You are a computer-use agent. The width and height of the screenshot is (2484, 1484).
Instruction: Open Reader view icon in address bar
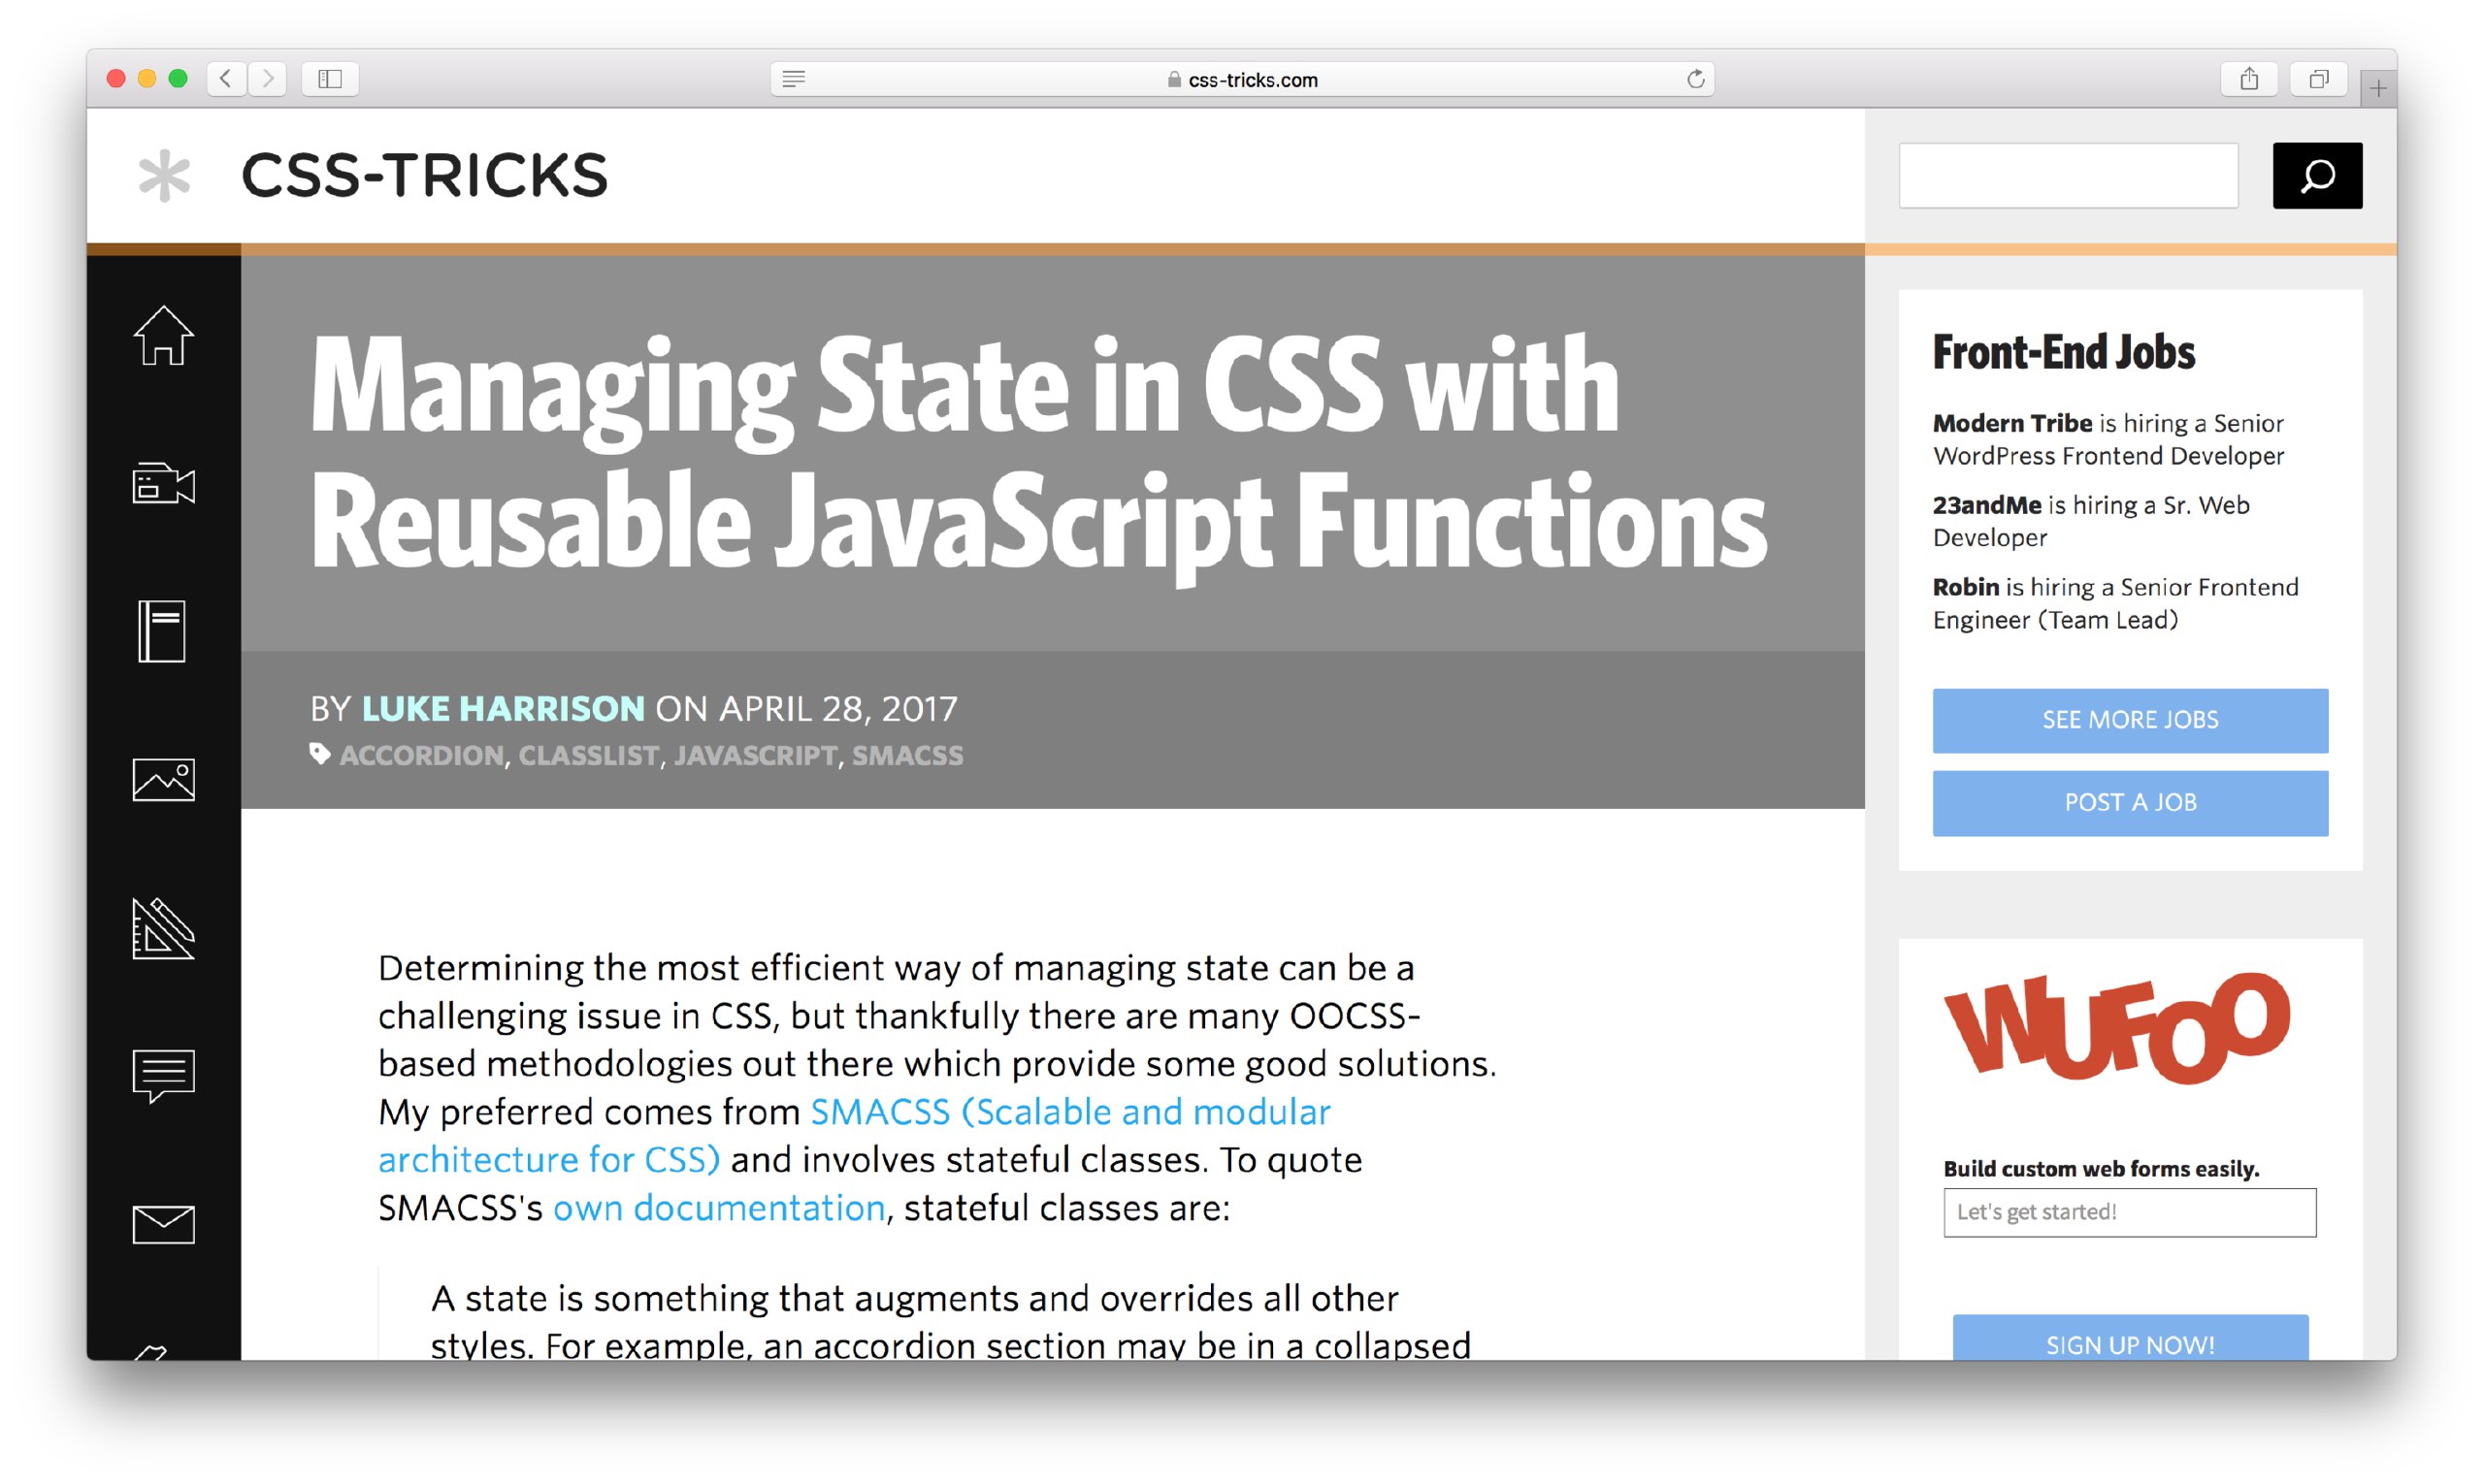(x=794, y=79)
